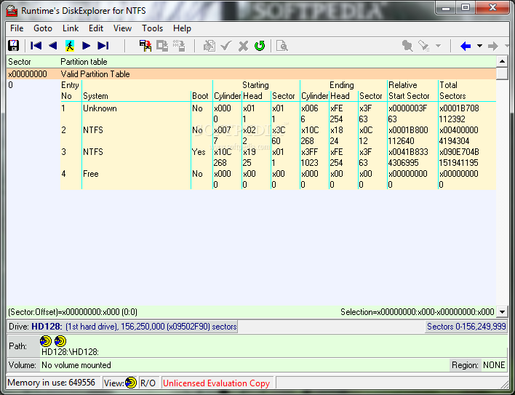515x395 pixels.
Task: Open the Help menu
Action: point(182,28)
